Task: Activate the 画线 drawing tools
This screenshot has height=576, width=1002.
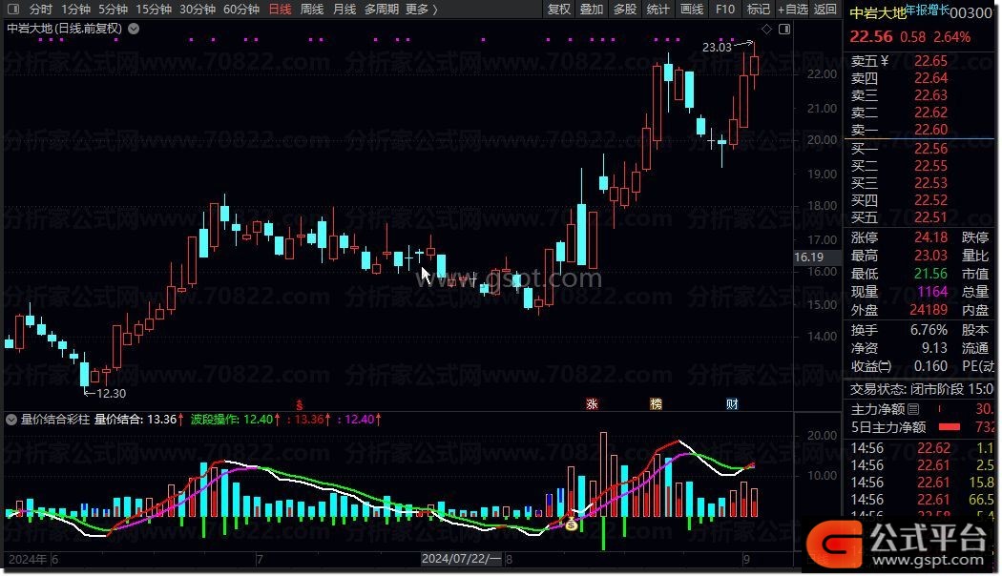Action: click(692, 10)
